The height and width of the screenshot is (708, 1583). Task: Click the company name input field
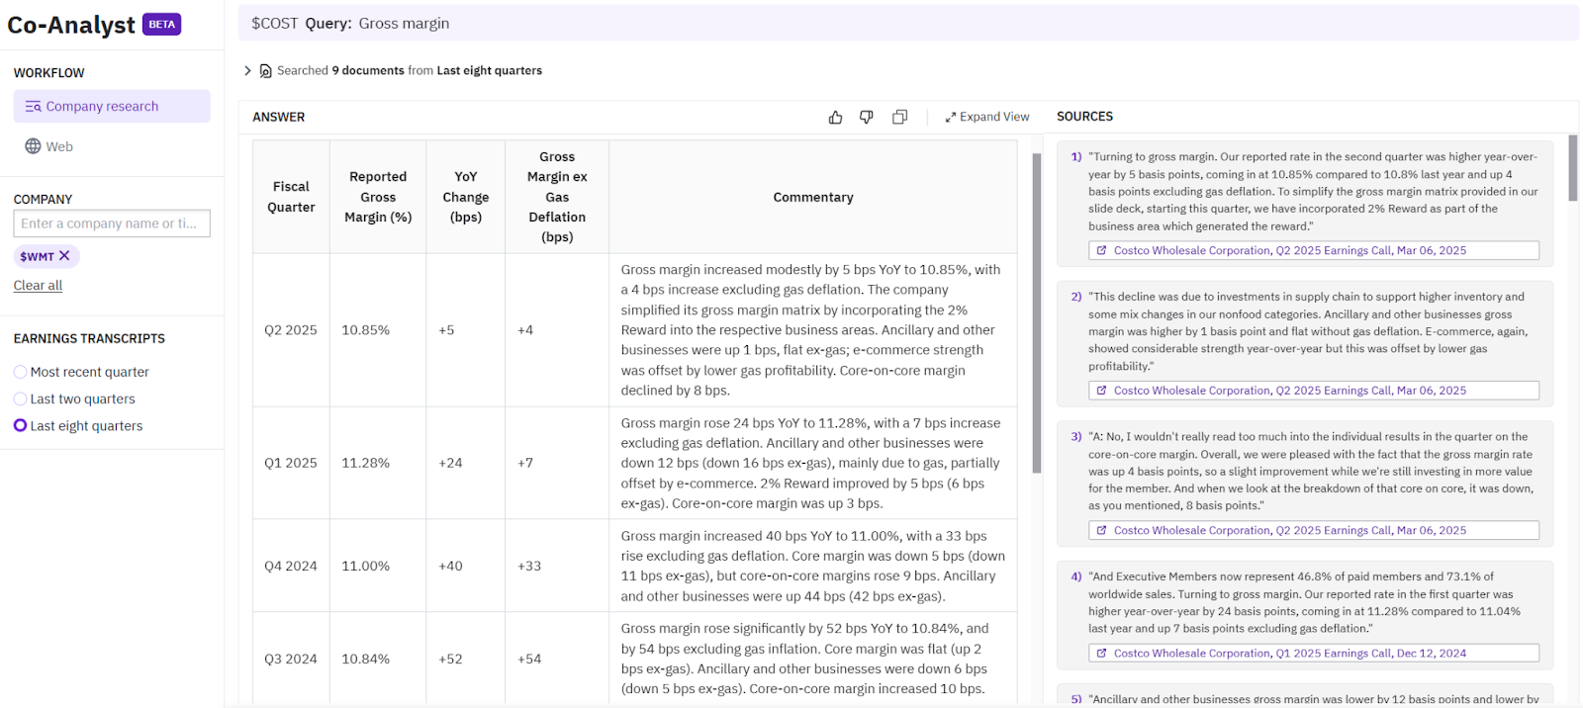[x=112, y=223]
